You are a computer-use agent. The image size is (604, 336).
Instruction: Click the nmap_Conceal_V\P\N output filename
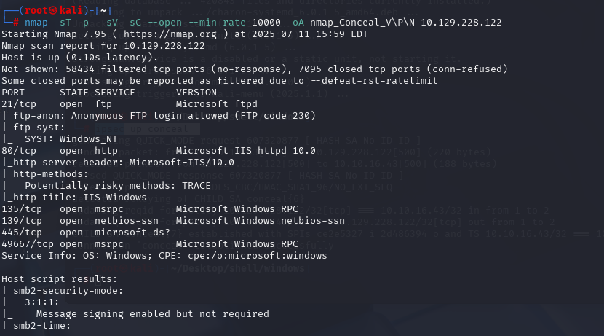(x=362, y=23)
